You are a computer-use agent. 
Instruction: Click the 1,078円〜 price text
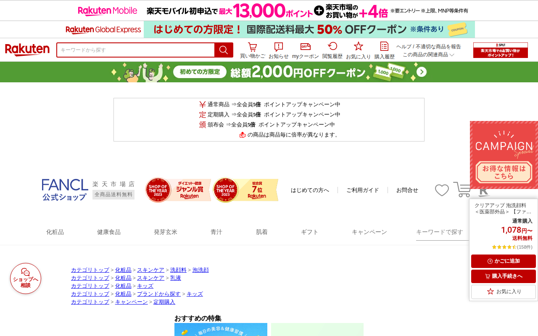point(517,230)
